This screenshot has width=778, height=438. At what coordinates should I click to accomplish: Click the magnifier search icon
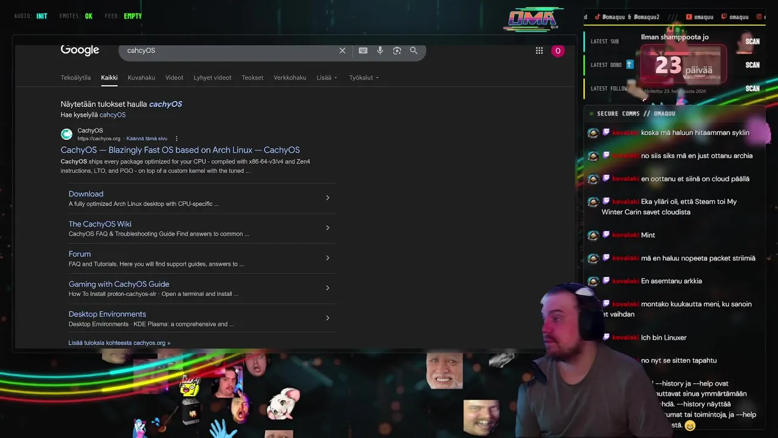[414, 50]
